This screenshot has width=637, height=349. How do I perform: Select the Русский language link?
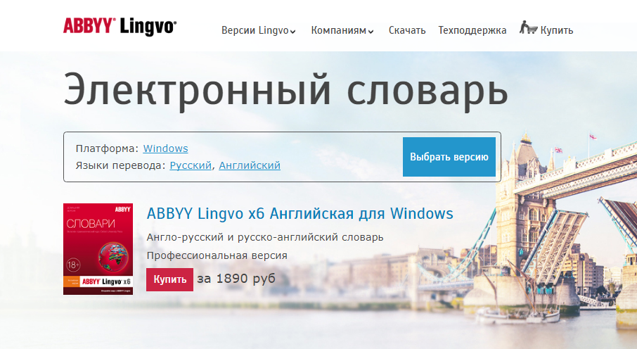(x=191, y=165)
